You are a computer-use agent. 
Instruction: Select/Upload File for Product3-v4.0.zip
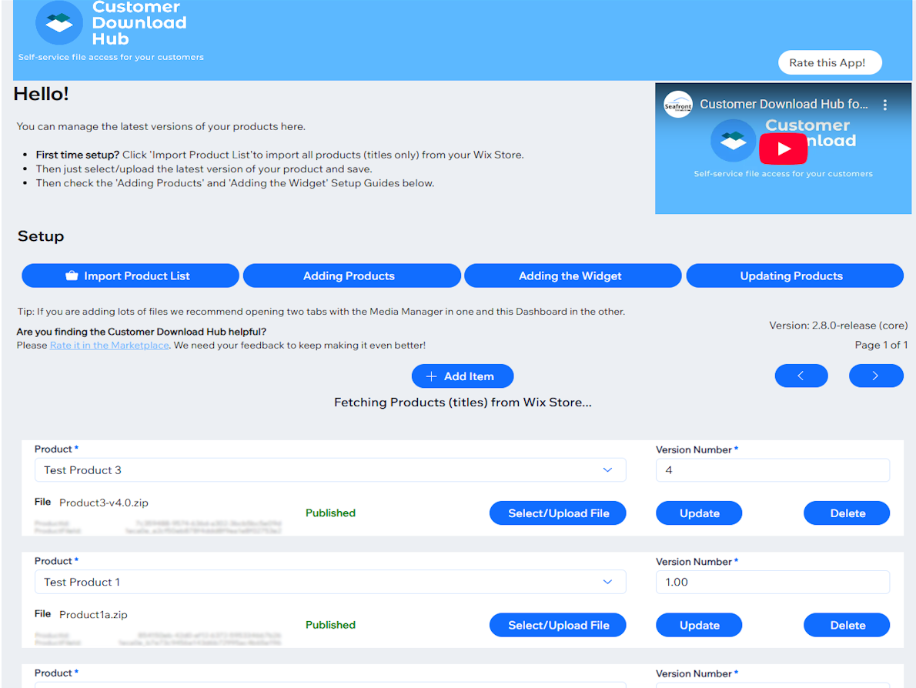coord(557,513)
